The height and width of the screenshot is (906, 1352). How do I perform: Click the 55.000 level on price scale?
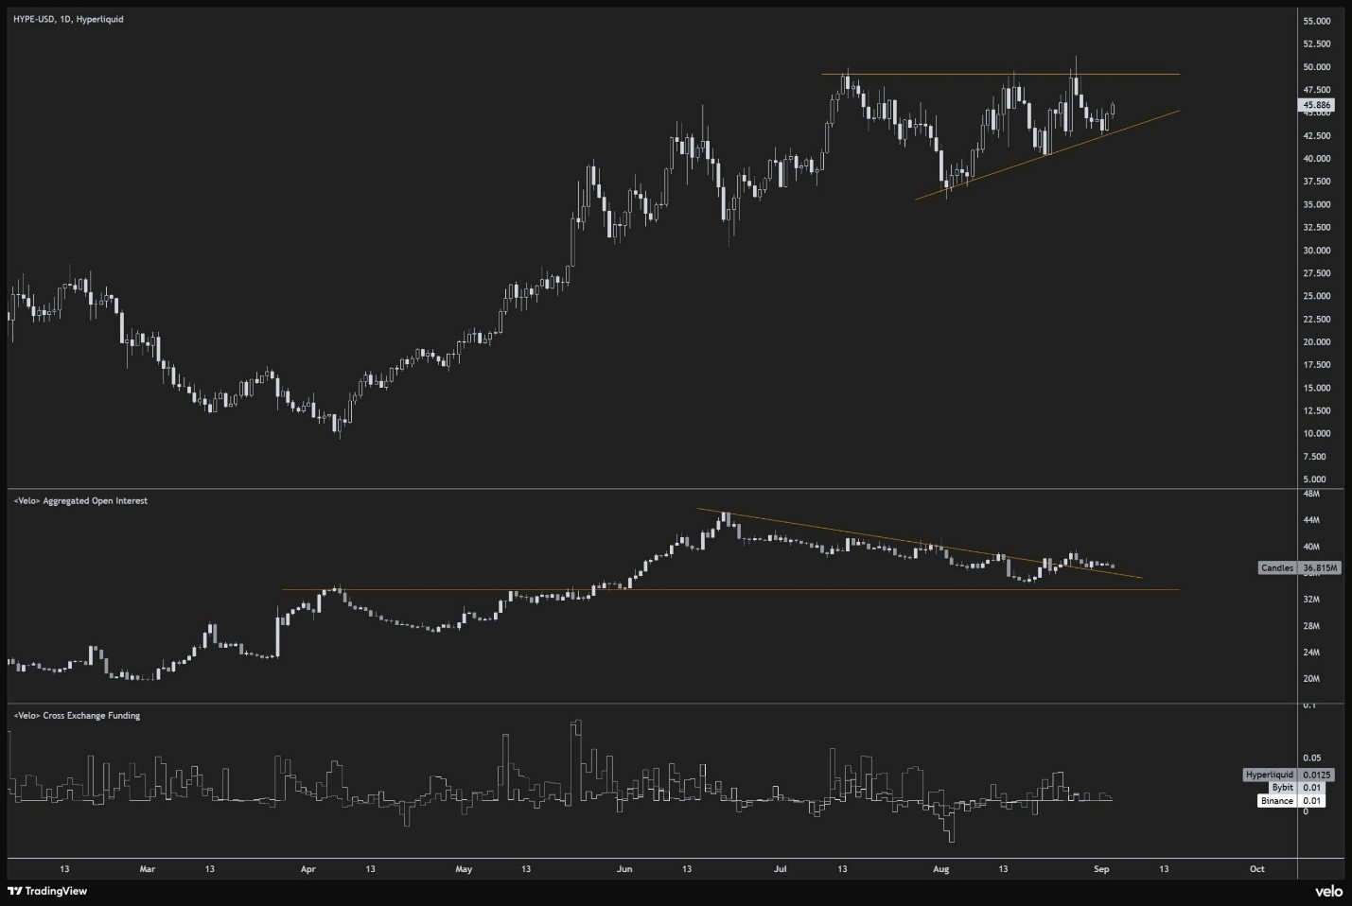(x=1316, y=21)
